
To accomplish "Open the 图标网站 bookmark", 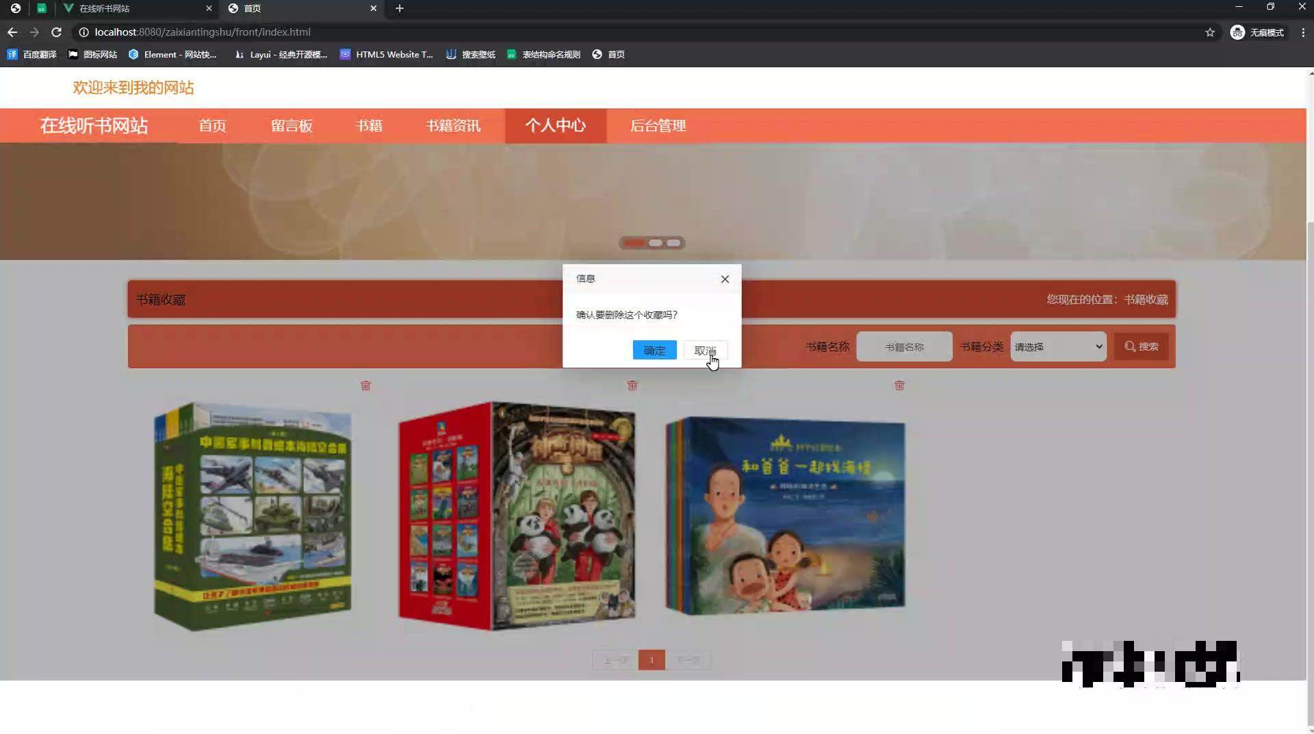I will (92, 54).
